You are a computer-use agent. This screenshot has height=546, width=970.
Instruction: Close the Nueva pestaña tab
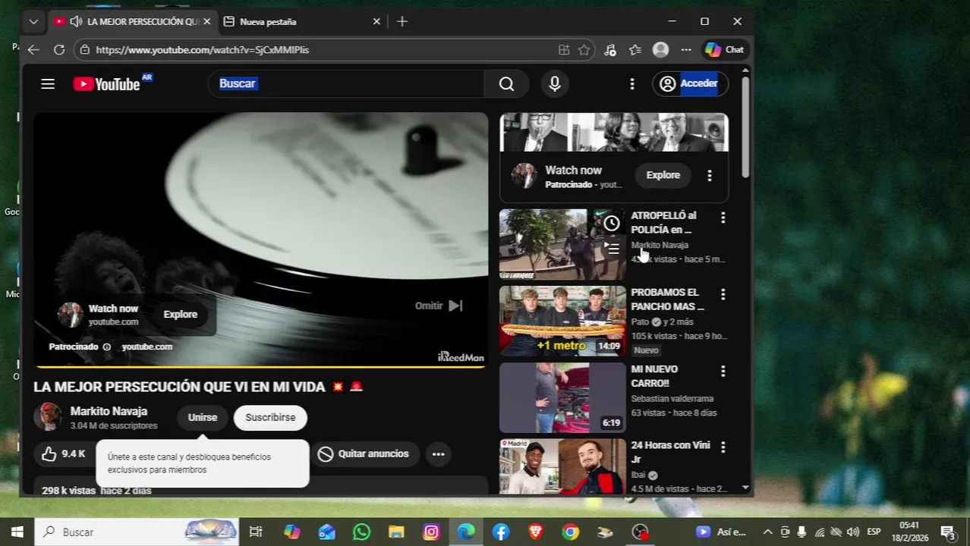coord(376,21)
